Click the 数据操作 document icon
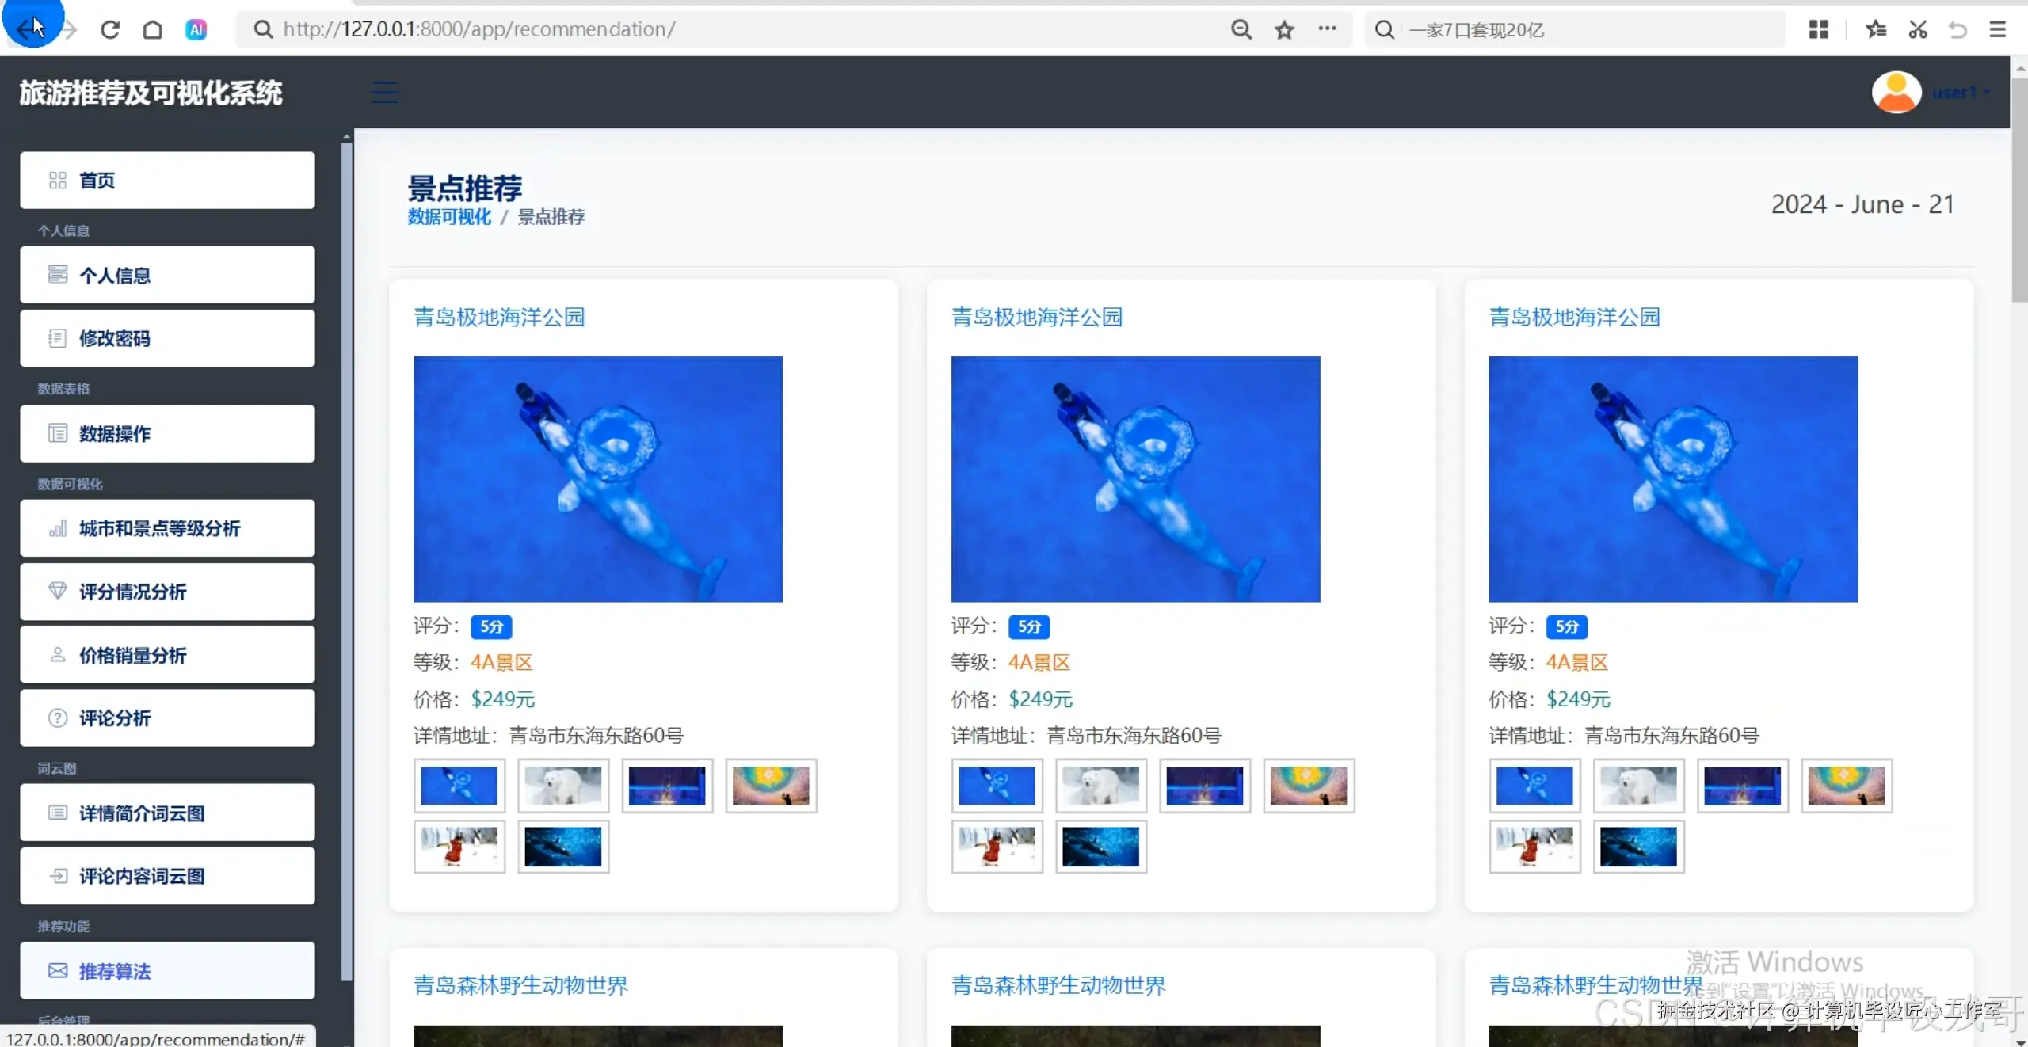 (x=58, y=434)
